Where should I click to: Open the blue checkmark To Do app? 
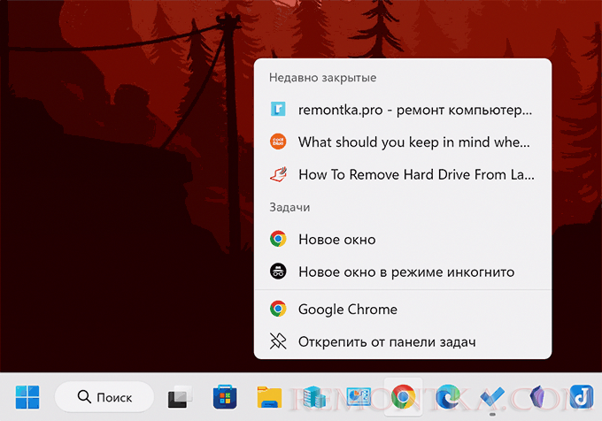tap(492, 397)
